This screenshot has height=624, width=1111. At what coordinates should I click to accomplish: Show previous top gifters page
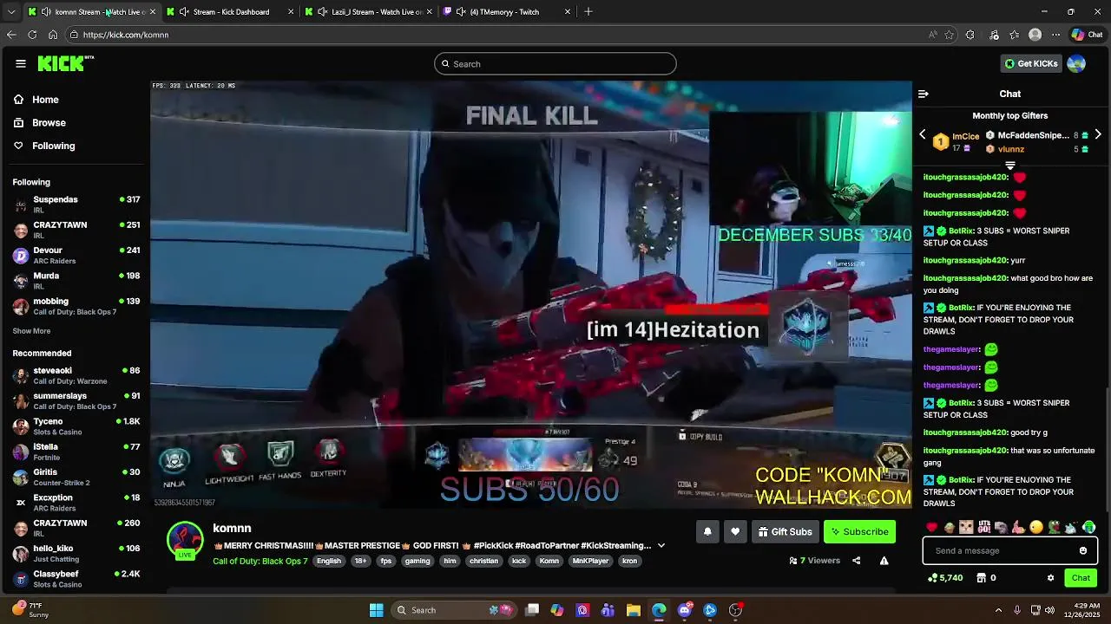click(923, 134)
